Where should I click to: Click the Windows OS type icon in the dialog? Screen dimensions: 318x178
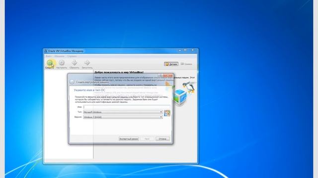(167, 113)
